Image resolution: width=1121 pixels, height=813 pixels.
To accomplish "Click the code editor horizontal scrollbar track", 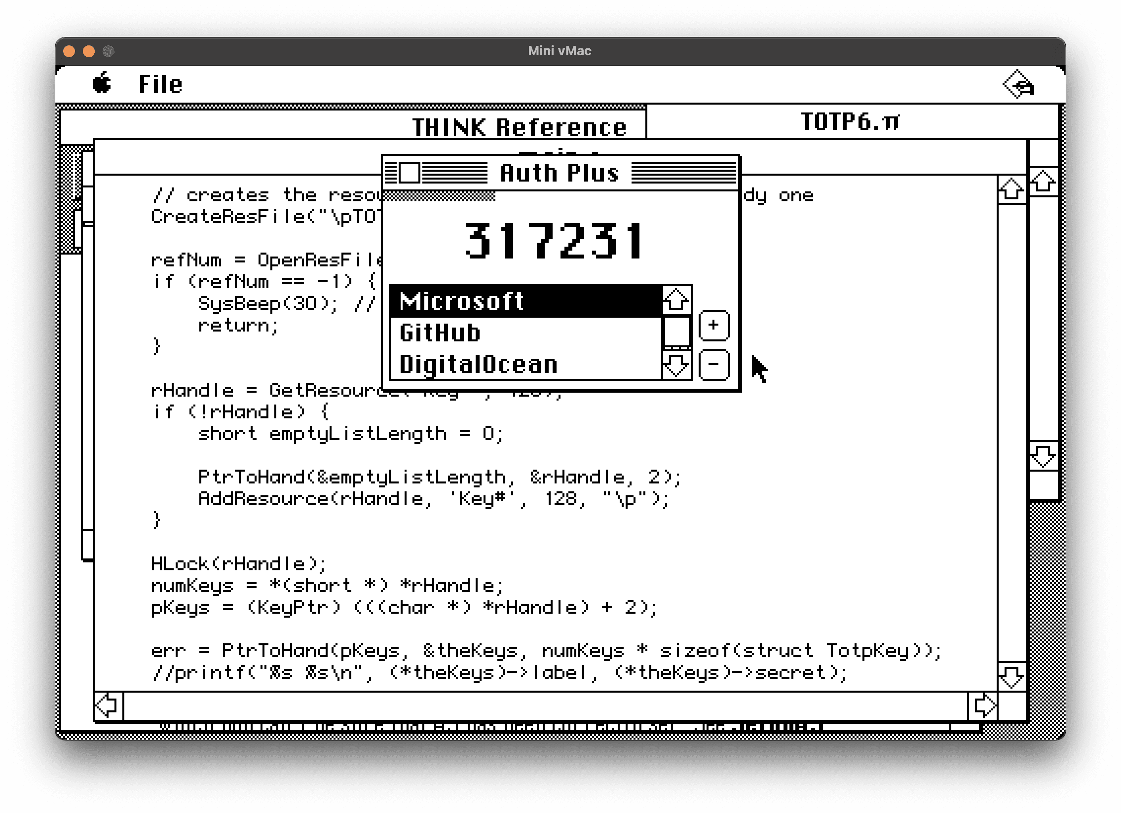I will click(x=545, y=706).
